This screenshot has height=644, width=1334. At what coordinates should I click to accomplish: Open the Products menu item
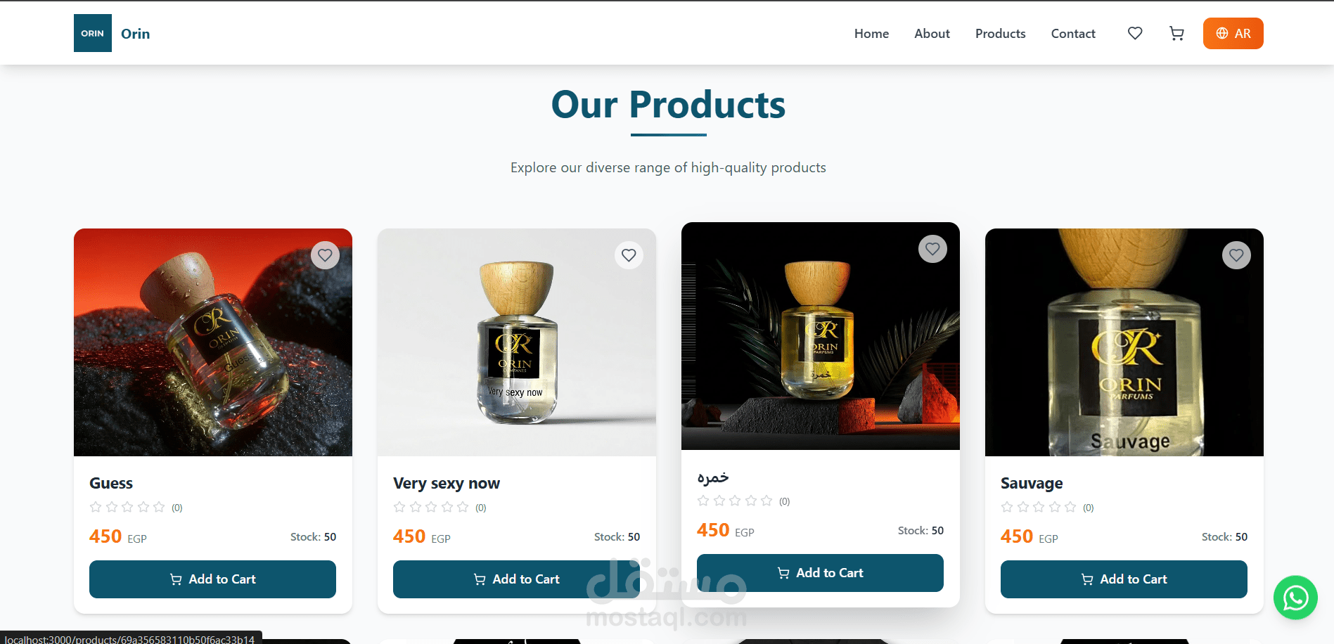point(1000,33)
